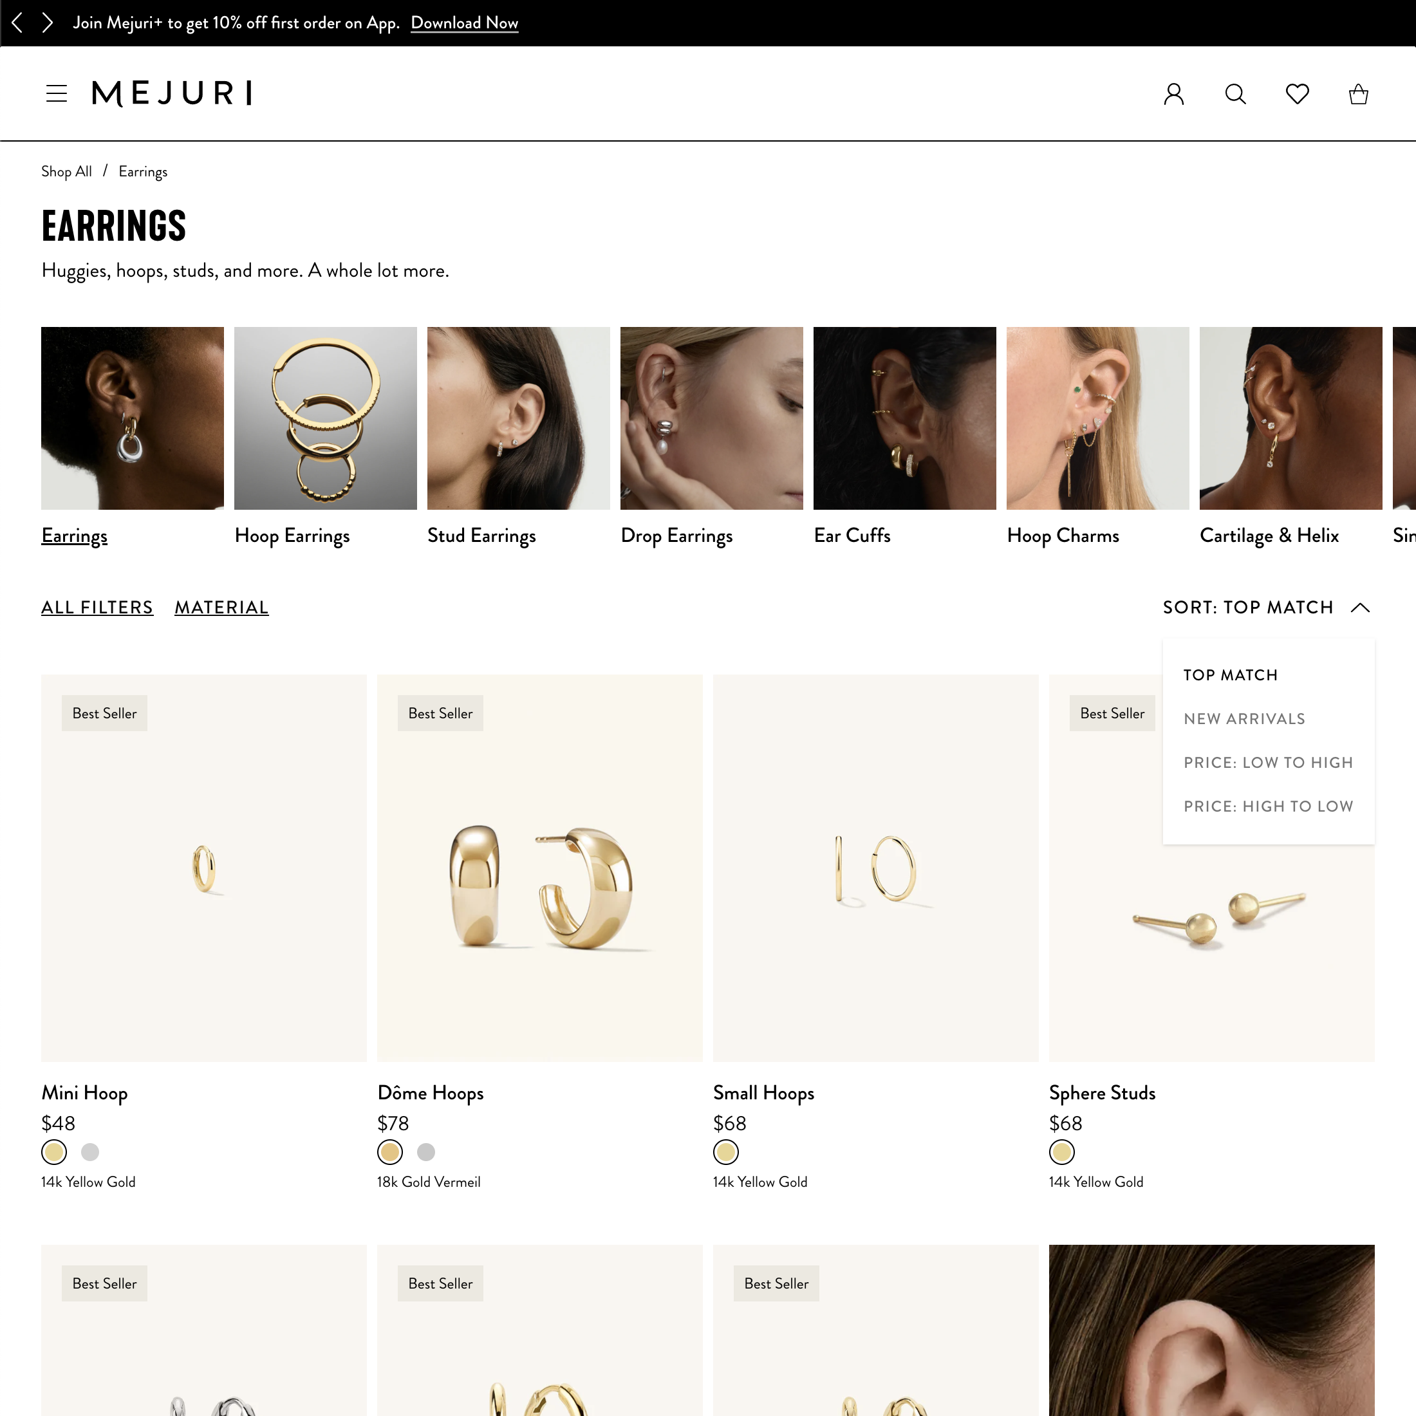Choose New Arrivals sort option

1244,719
